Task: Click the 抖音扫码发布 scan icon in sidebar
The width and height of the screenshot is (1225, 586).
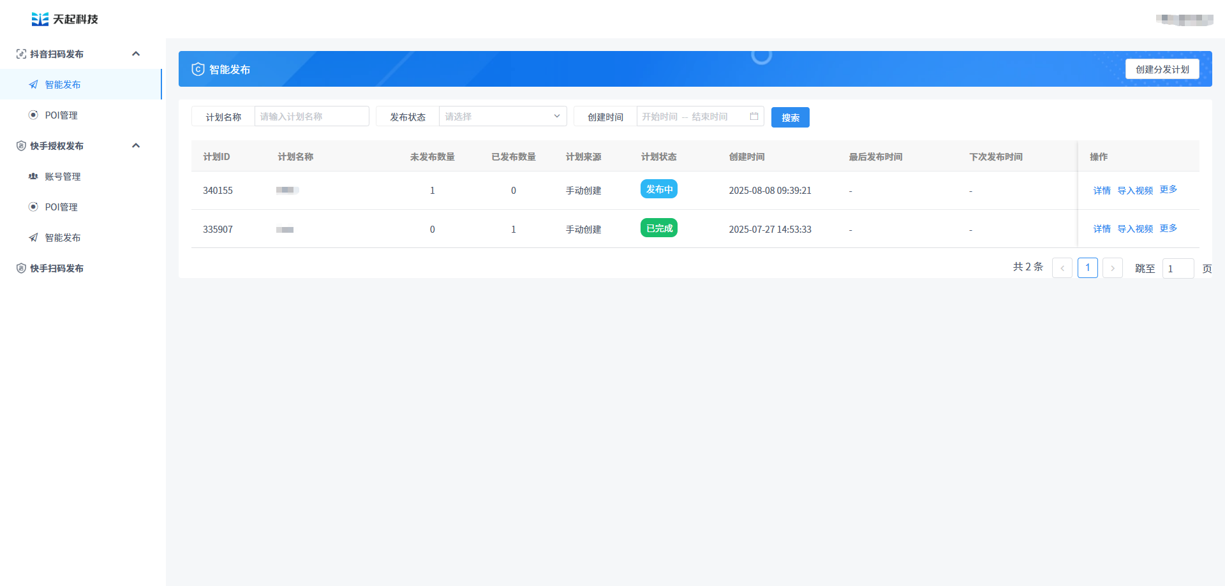Action: click(x=21, y=54)
